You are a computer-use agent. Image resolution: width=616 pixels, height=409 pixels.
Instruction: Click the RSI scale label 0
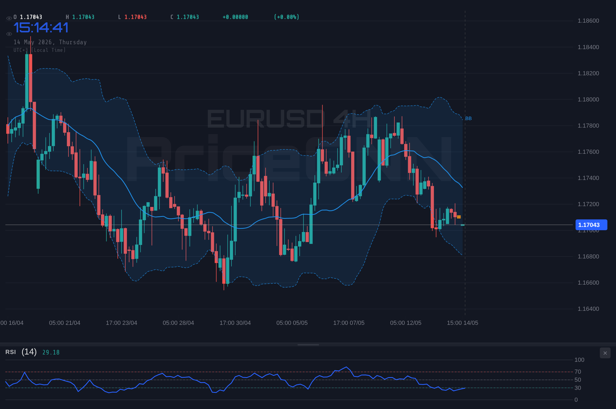coord(576,400)
